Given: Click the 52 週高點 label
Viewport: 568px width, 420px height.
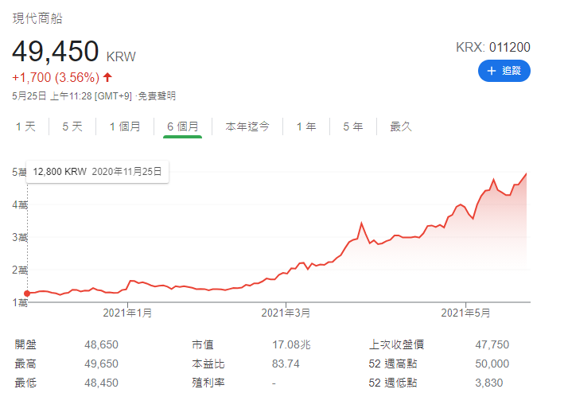Looking at the screenshot, I should (x=393, y=364).
